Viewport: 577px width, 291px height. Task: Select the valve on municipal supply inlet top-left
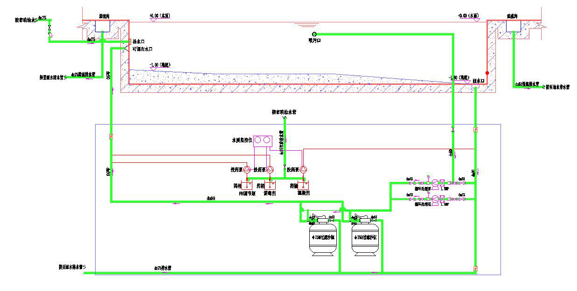pyautogui.click(x=49, y=29)
